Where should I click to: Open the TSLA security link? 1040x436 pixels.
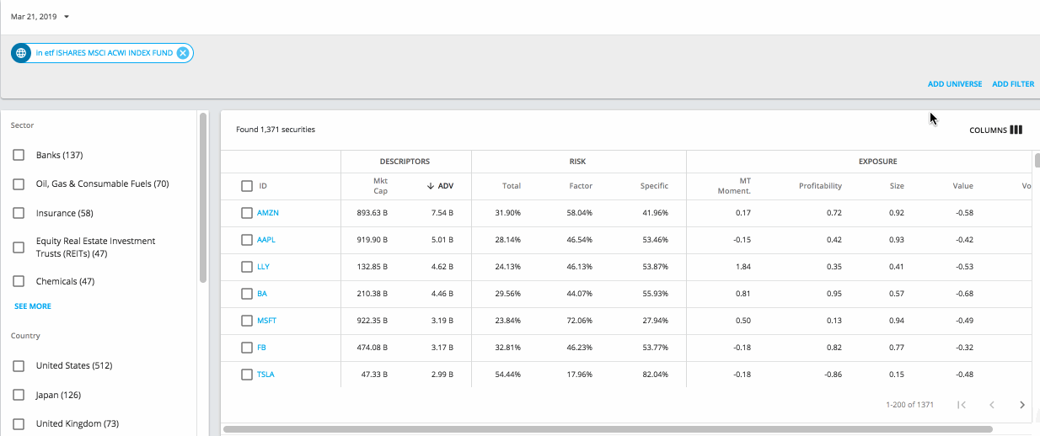click(265, 375)
